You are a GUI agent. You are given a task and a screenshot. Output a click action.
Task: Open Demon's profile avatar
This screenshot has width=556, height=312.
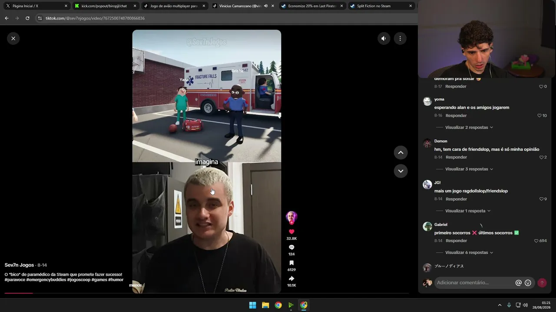pos(427,143)
